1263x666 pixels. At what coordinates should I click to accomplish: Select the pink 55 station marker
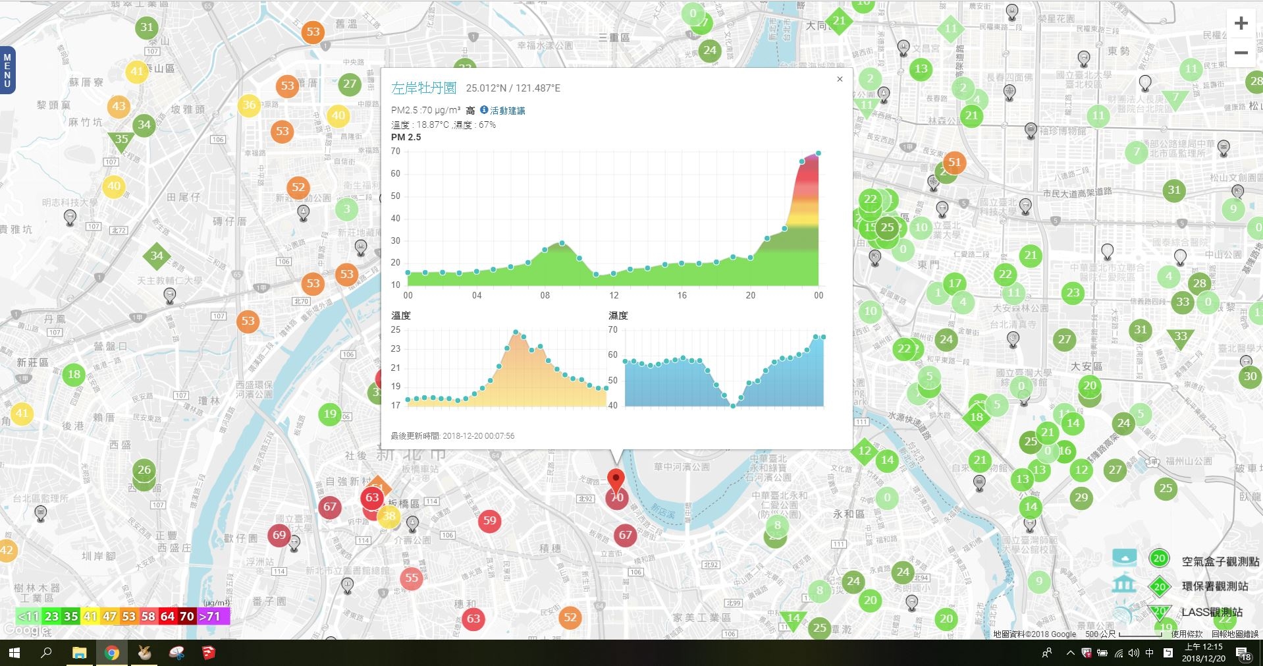coord(412,578)
